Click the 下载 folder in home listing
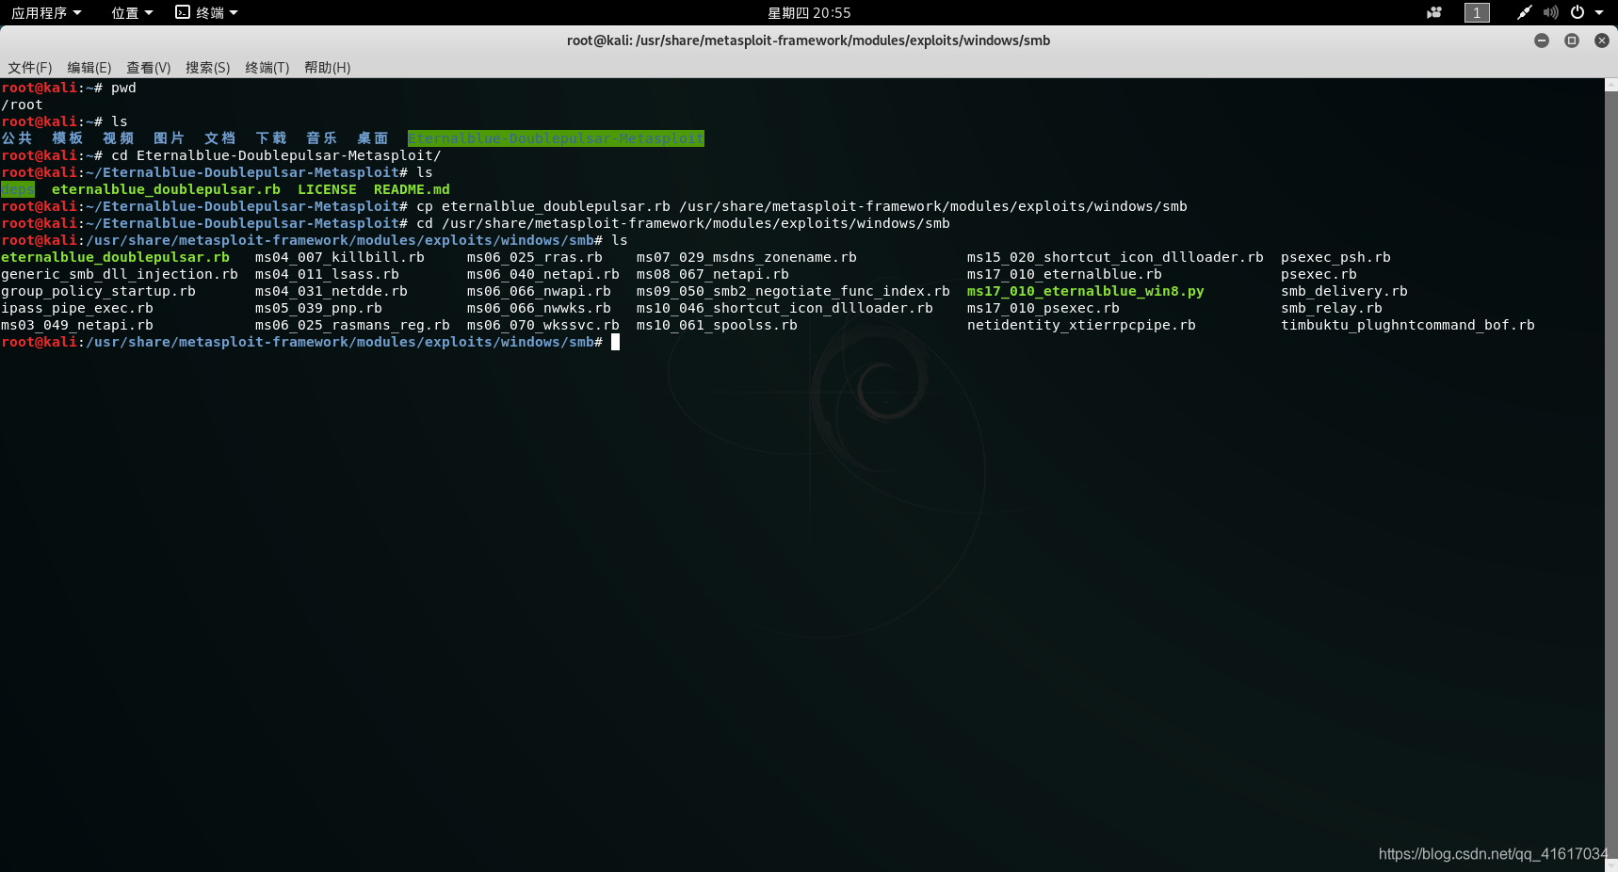 click(271, 138)
